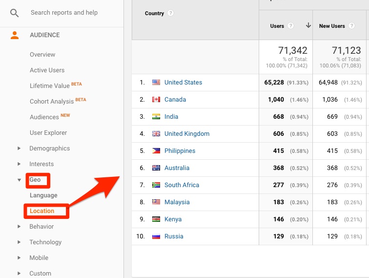Viewport: 369px width, 278px height.
Task: Click the 606 United Kingdom users value
Action: (x=278, y=133)
